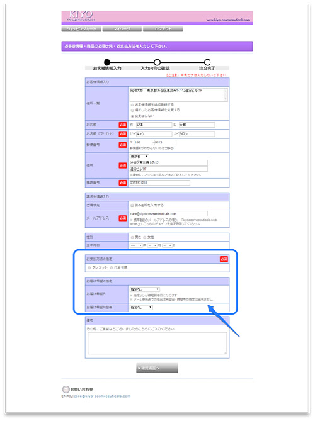Image resolution: width=315 pixels, height=421 pixels.
Task: Select the クレジット payment radio button
Action: [89, 267]
